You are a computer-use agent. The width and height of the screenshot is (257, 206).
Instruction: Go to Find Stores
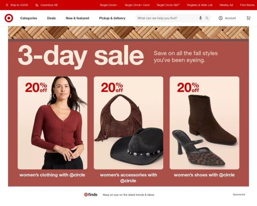point(247,5)
